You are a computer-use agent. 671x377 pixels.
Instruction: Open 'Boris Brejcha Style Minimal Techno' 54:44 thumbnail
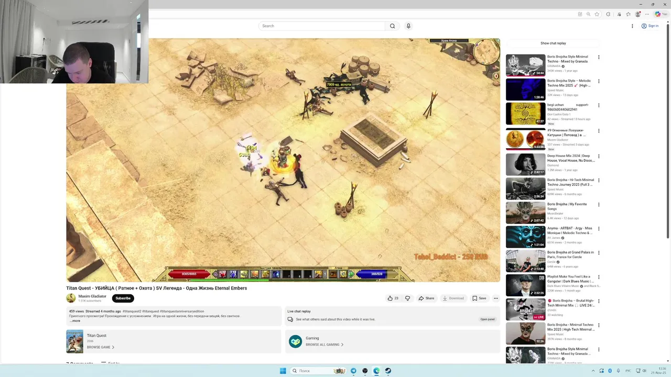coord(525,65)
